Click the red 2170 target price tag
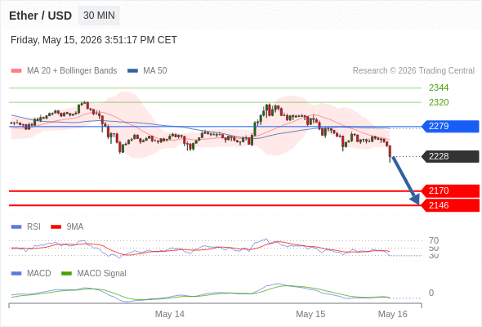The height and width of the screenshot is (327, 482). click(450, 190)
